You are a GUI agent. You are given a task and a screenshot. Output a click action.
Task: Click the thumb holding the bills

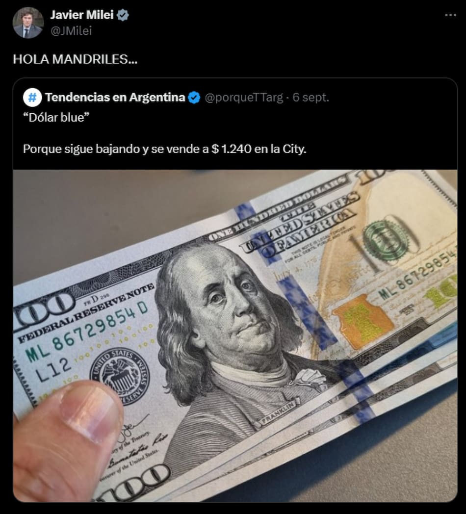pyautogui.click(x=66, y=439)
